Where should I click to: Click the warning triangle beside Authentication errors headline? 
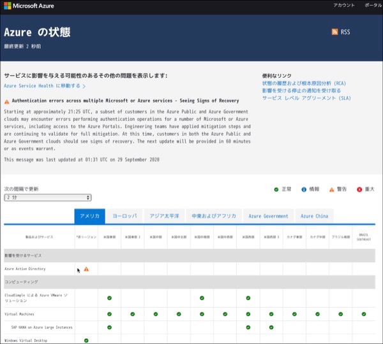(7, 102)
